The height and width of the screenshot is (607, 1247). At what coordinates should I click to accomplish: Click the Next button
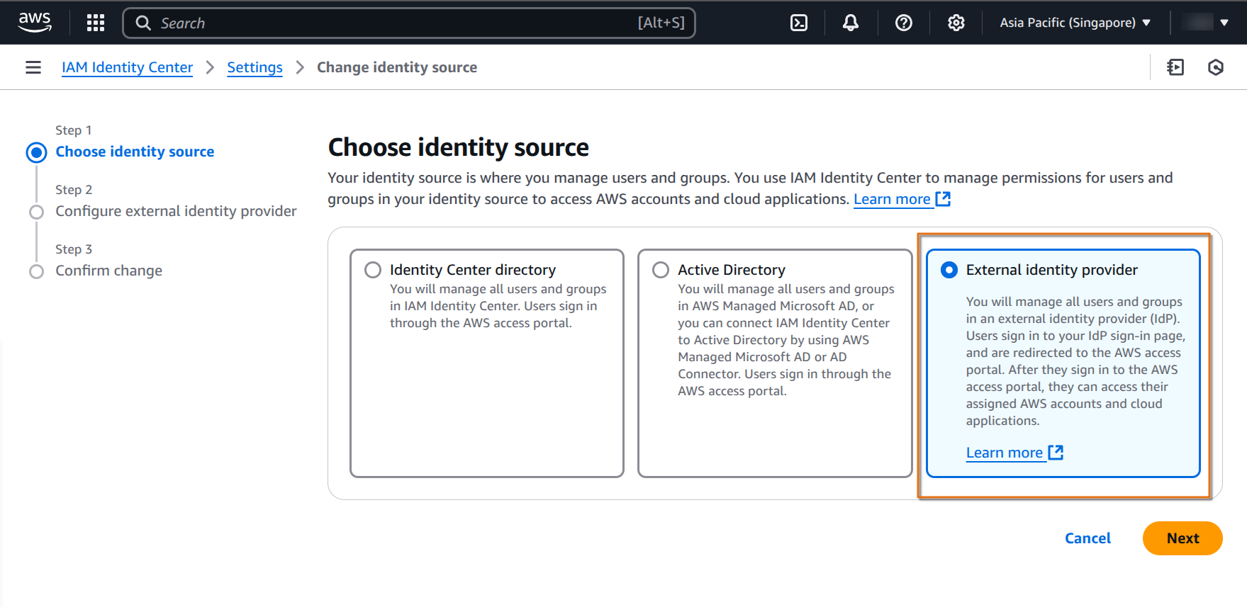coord(1182,538)
